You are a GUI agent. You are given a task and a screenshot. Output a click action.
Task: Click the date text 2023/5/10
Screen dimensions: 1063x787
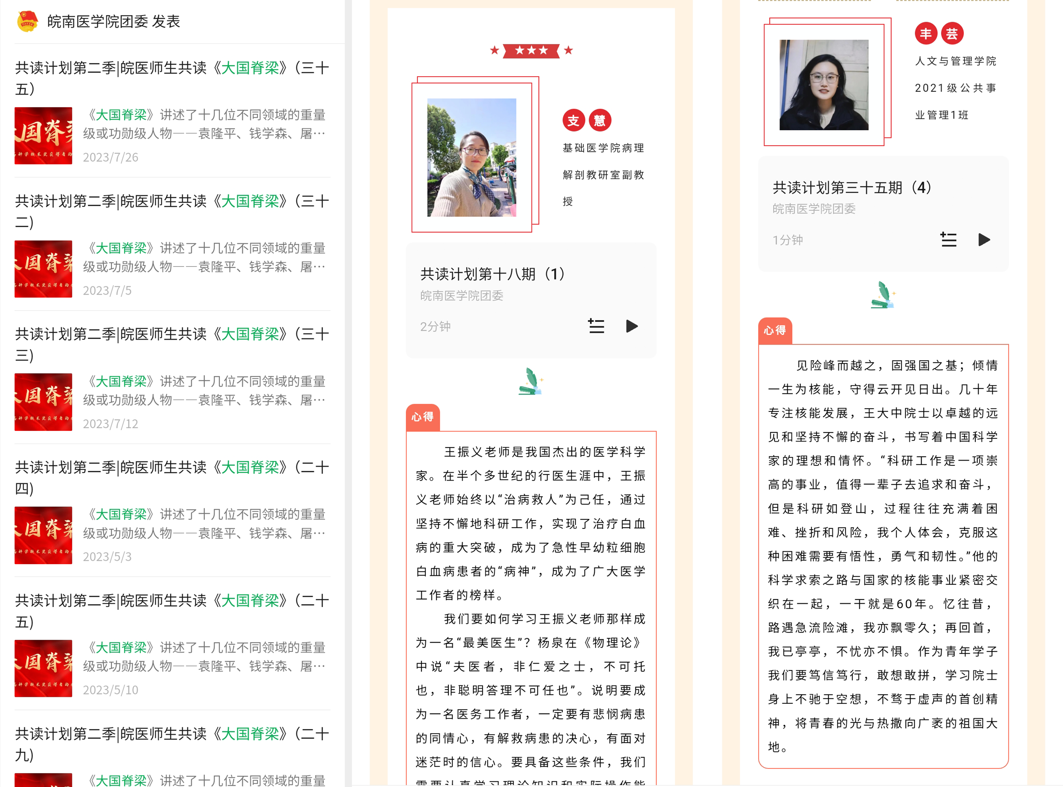(110, 690)
